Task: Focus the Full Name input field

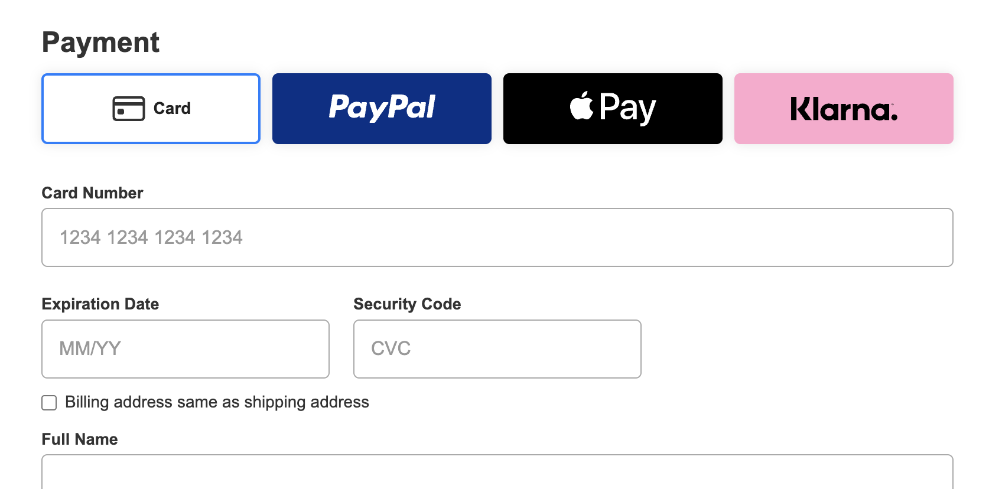Action: coord(497,472)
